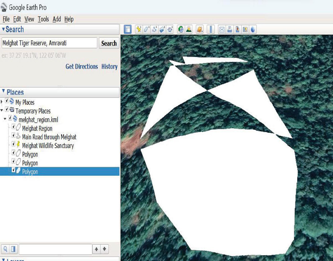
Task: Open the planet switcher icon
Action: 199,29
